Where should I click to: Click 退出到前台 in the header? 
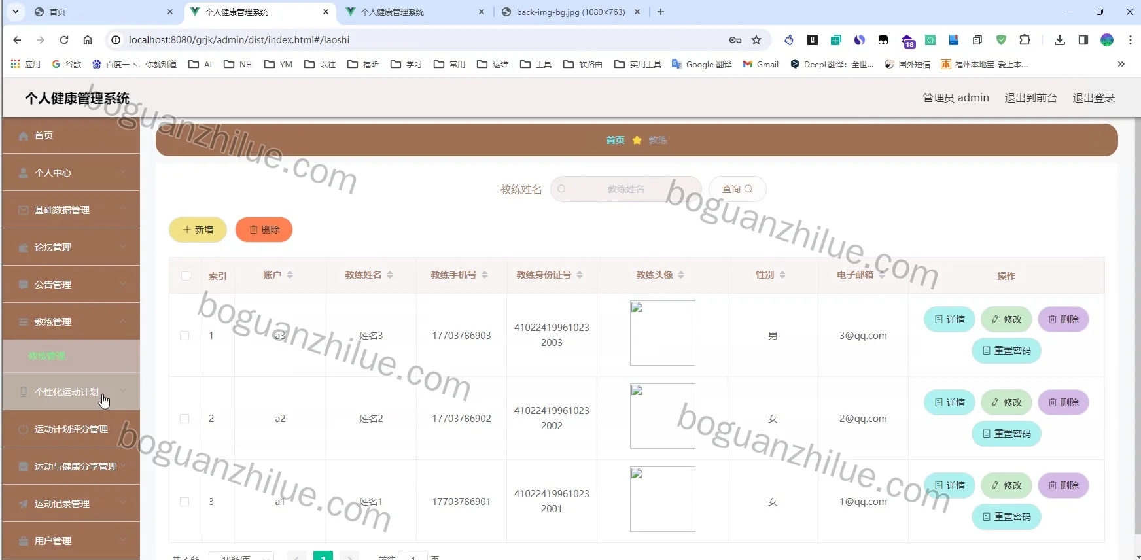[1030, 97]
